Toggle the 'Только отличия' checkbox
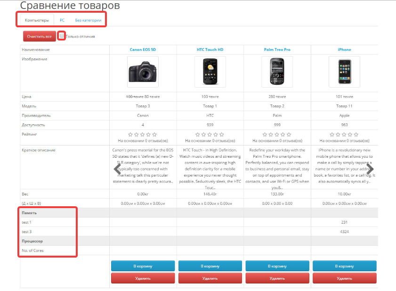This screenshot has width=396, height=291. (62, 36)
